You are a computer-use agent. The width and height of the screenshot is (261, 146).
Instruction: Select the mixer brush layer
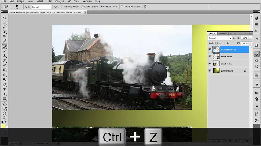point(228,57)
